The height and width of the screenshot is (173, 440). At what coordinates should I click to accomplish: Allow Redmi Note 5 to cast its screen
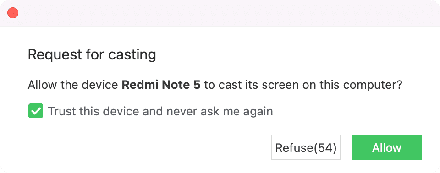point(387,147)
